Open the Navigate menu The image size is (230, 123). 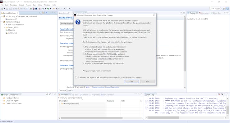[14, 5]
